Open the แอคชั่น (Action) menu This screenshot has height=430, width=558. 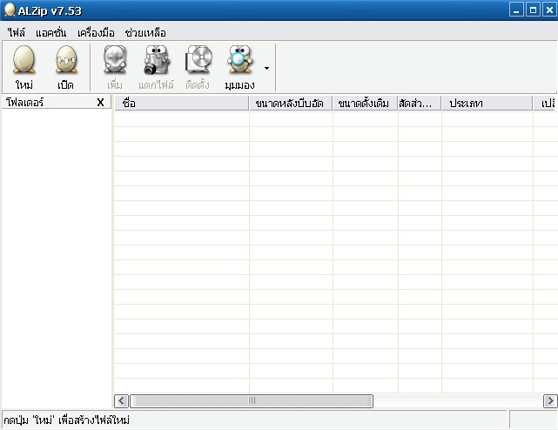(50, 33)
